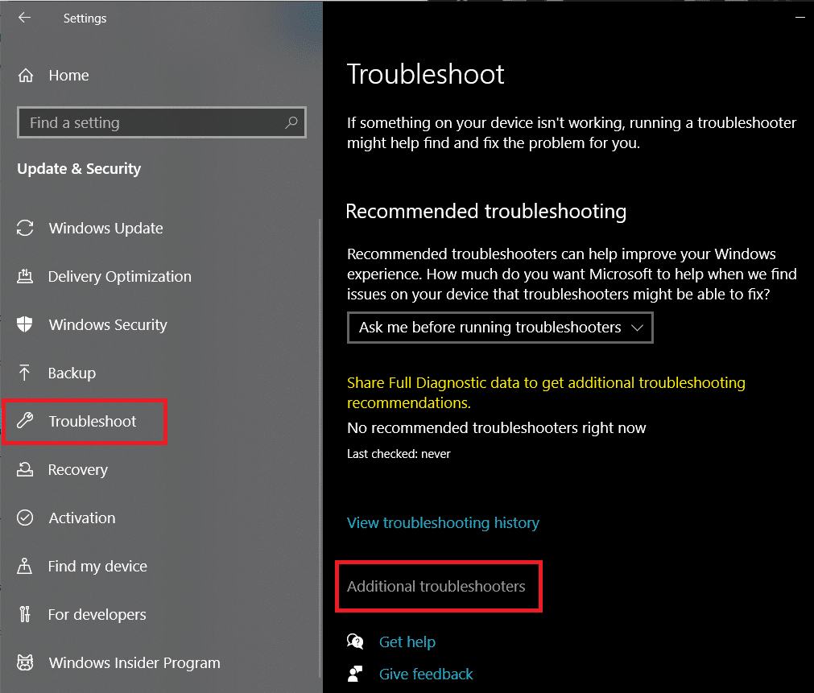
Task: Open the 'Ask me before running troubleshooters' dropdown
Action: [500, 328]
